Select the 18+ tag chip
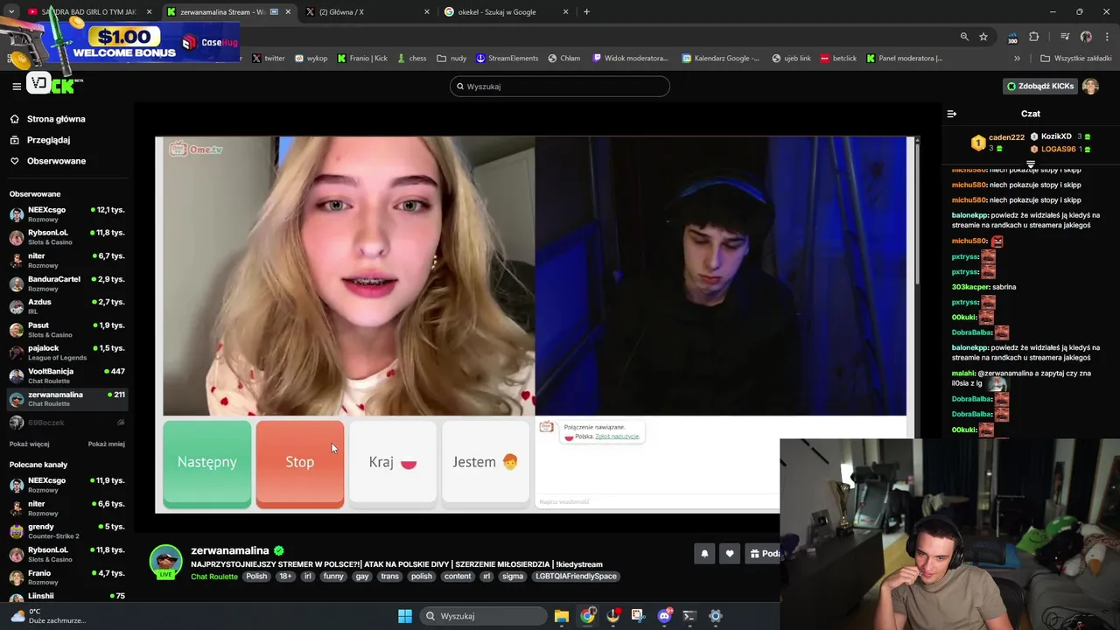This screenshot has width=1120, height=630. click(x=285, y=577)
